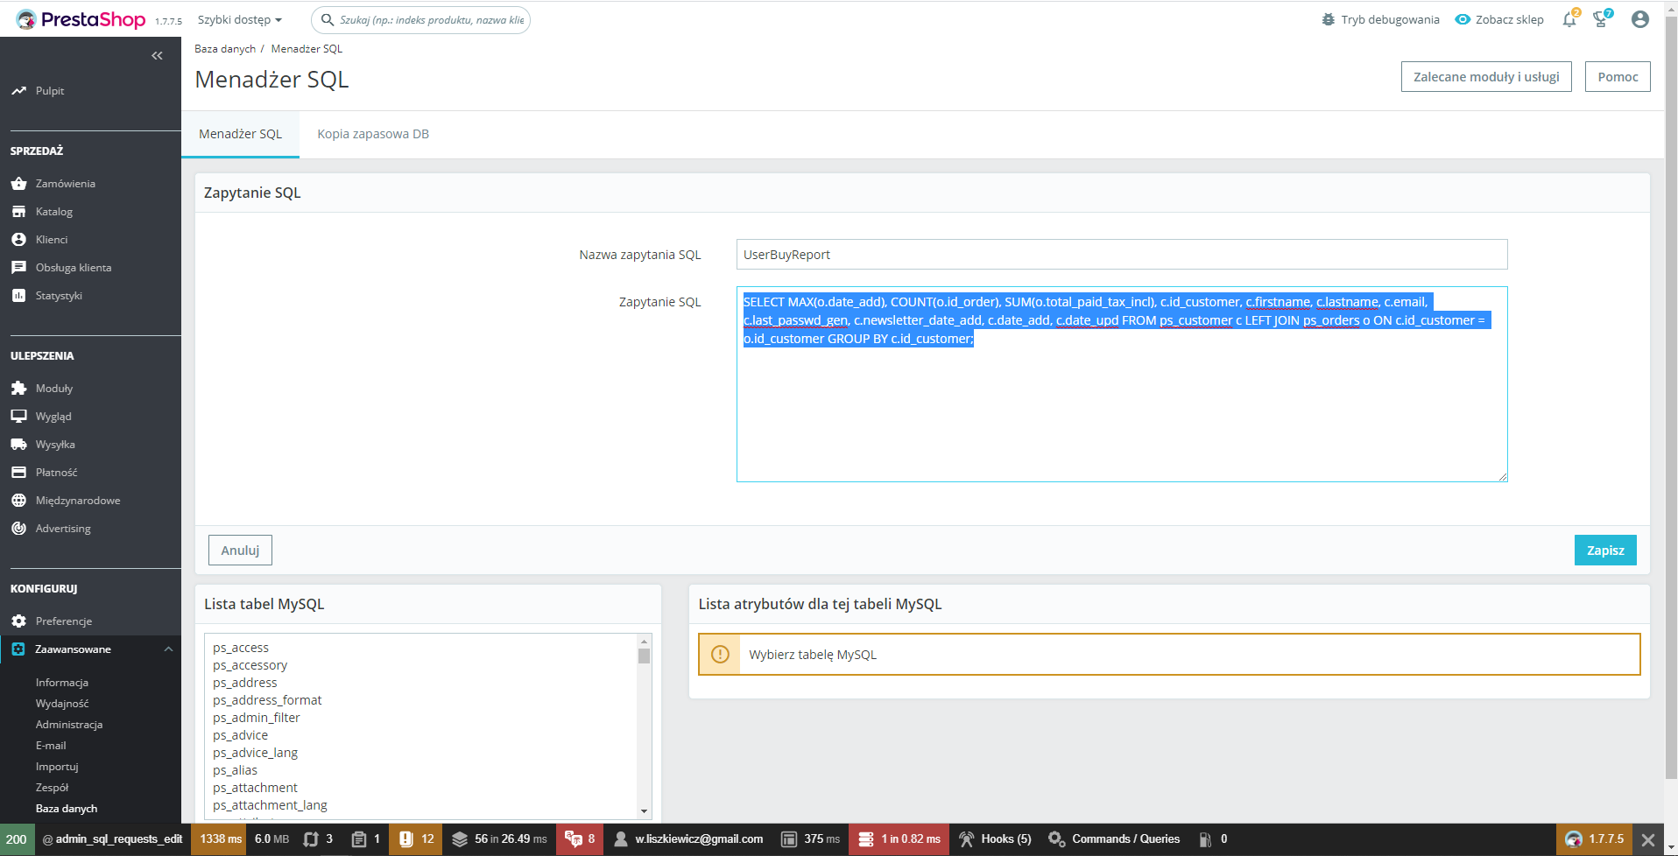Click the Anuluj cancel button
1678x856 pixels.
[x=240, y=551]
